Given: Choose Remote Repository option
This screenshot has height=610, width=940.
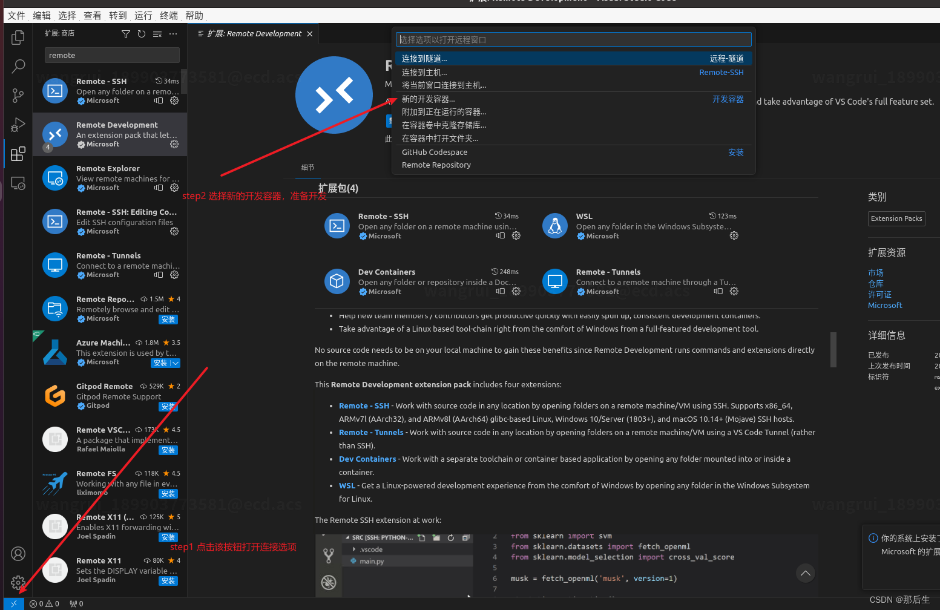Looking at the screenshot, I should pos(574,165).
